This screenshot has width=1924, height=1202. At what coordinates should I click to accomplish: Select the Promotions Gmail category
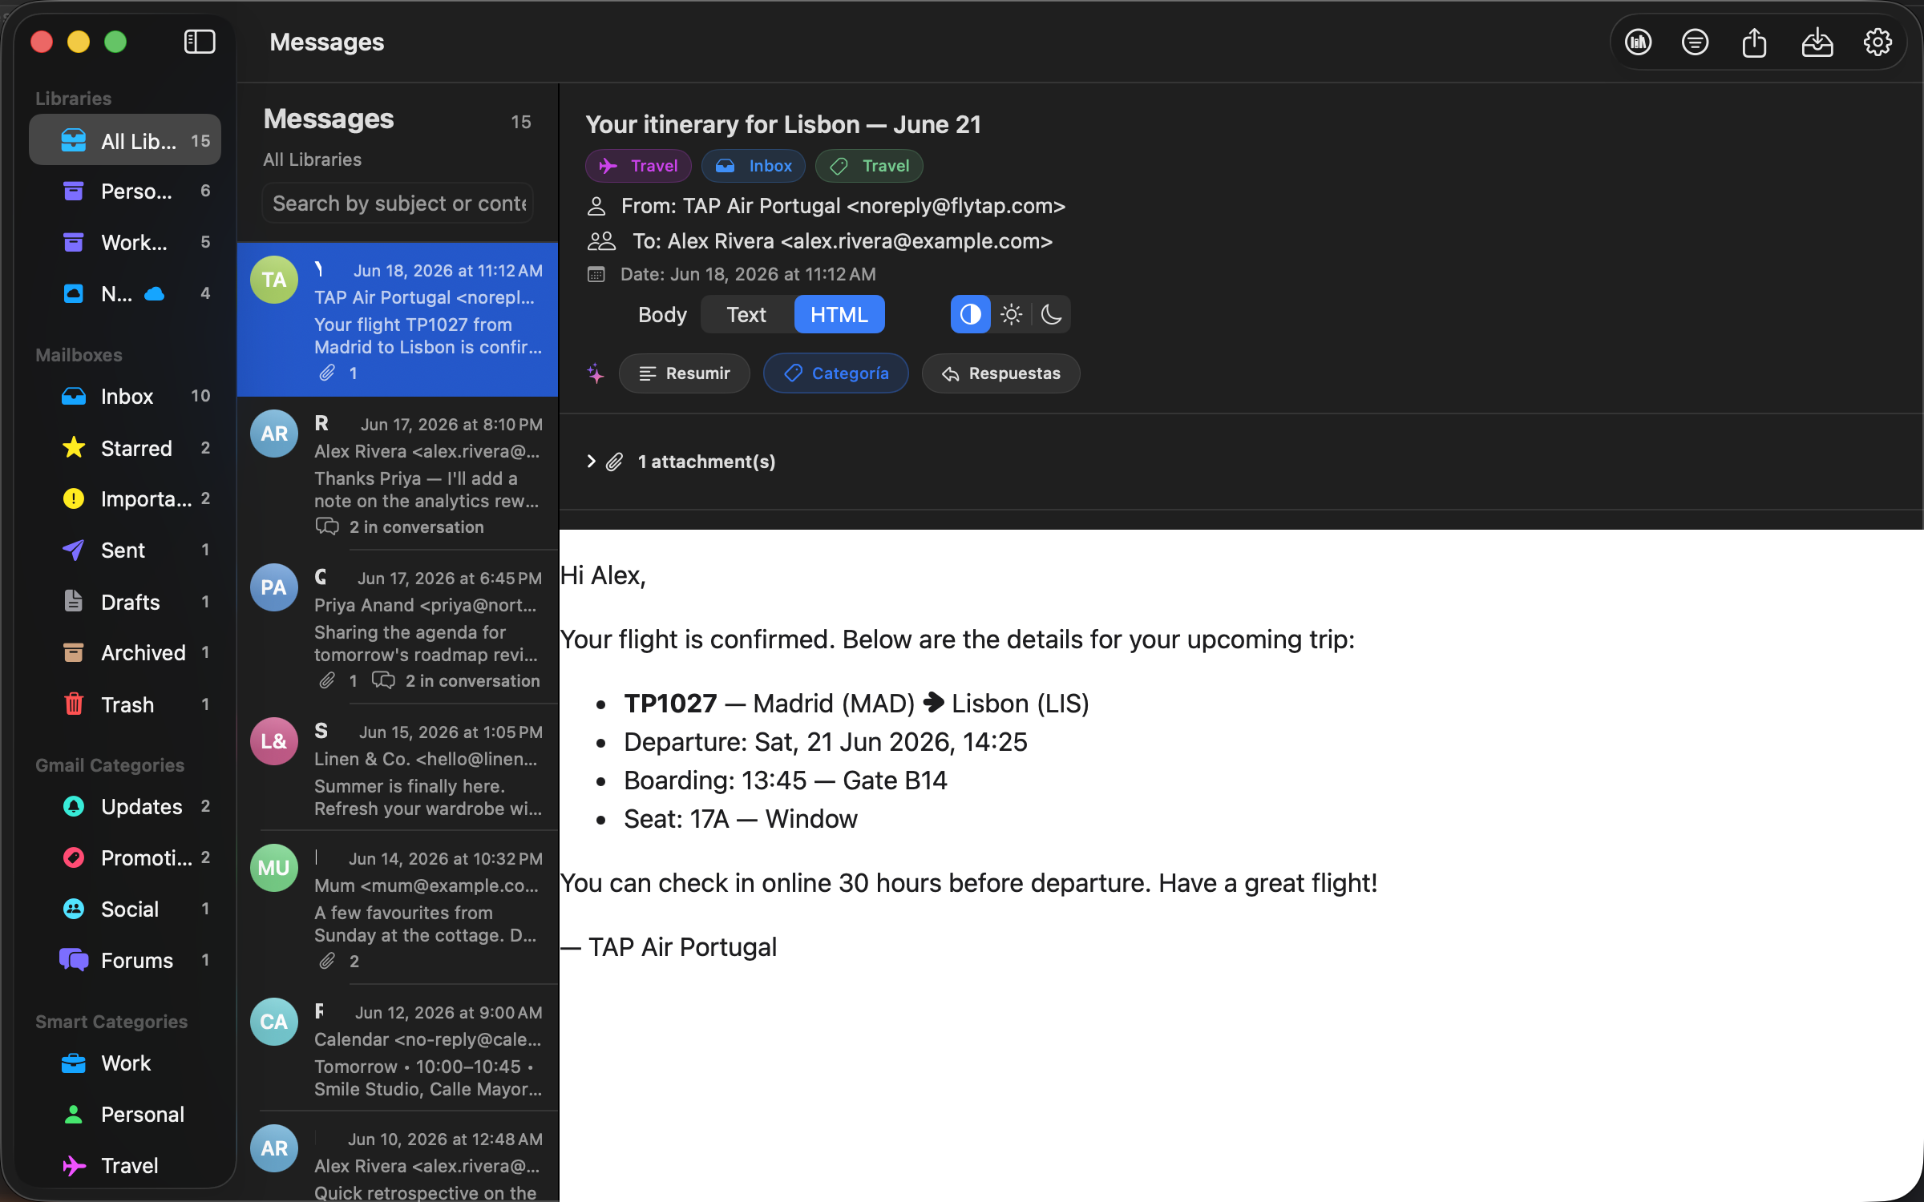click(125, 857)
